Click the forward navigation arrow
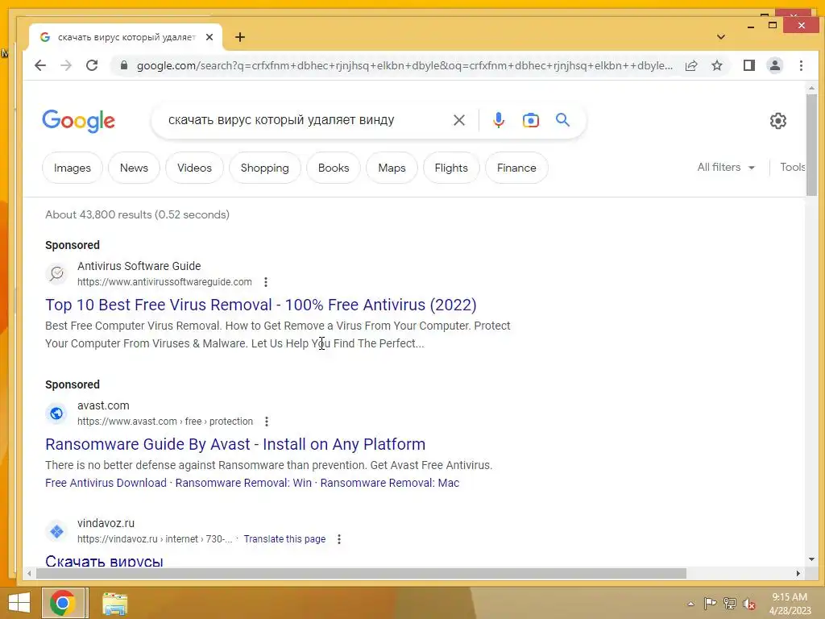 tap(66, 65)
